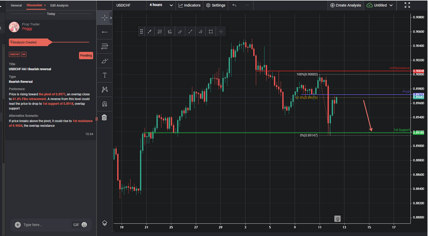Pick brush in floating toolbar
This screenshot has width=428, height=236.
pyautogui.click(x=180, y=31)
